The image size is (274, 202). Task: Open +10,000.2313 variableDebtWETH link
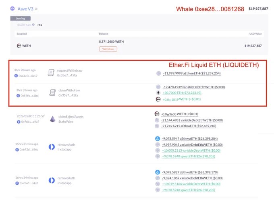pyautogui.click(x=191, y=150)
